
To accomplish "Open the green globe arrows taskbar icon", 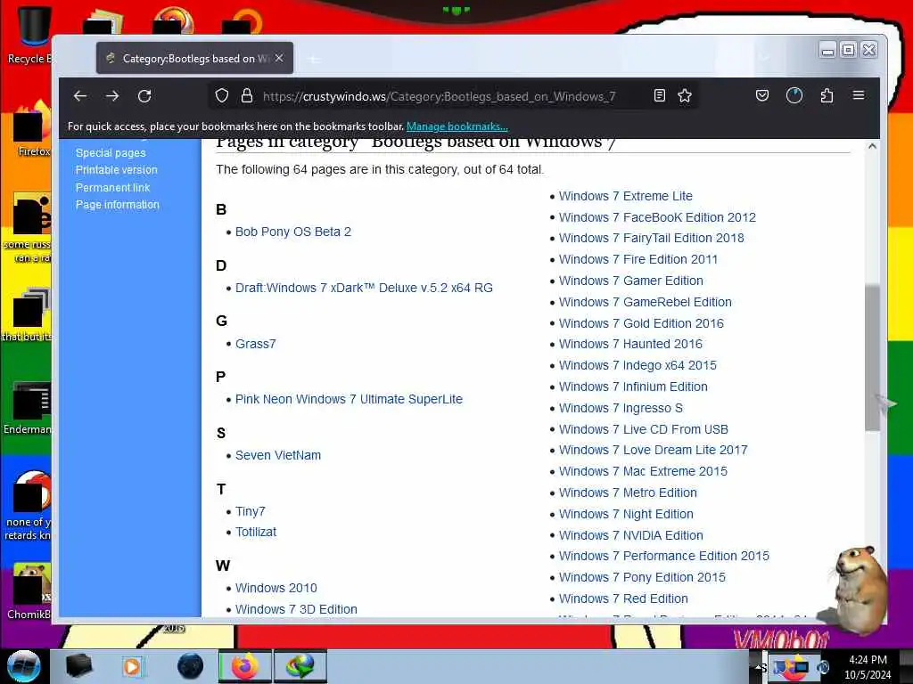I will (300, 666).
